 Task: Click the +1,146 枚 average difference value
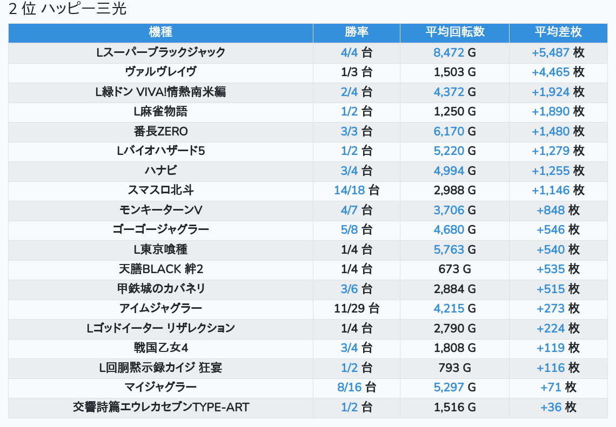coord(558,190)
